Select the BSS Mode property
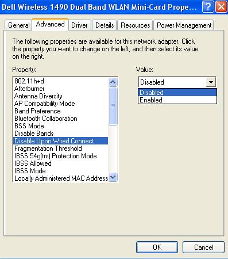The width and height of the screenshot is (228, 259). point(61,126)
